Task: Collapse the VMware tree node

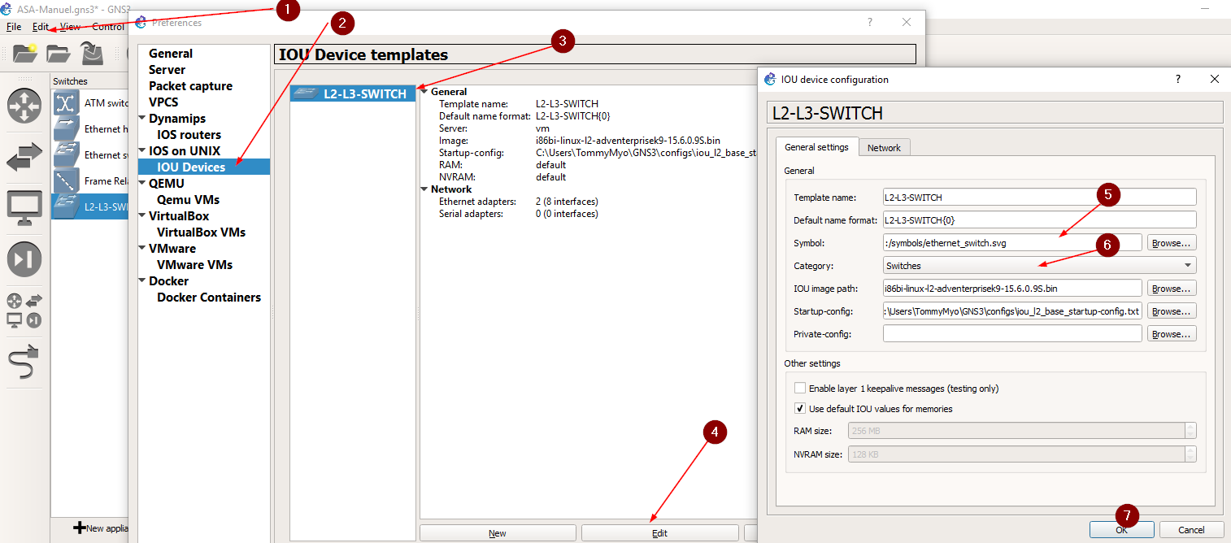Action: (x=142, y=248)
